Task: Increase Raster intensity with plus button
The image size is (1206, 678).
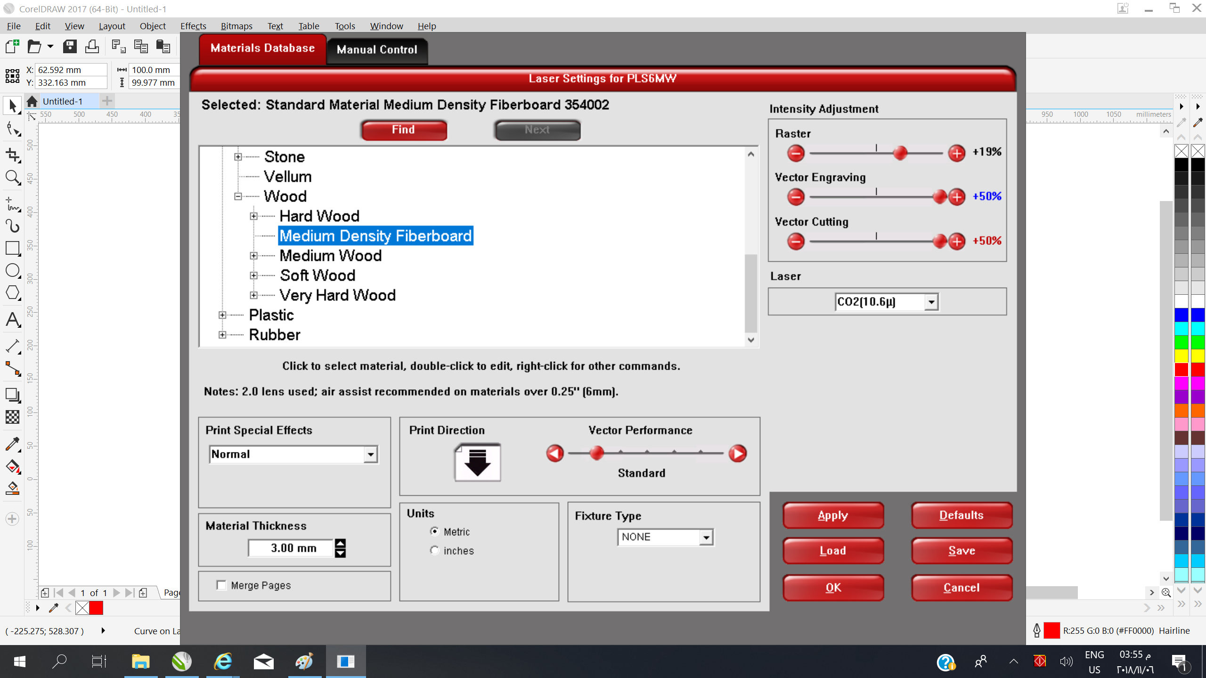Action: (x=957, y=153)
